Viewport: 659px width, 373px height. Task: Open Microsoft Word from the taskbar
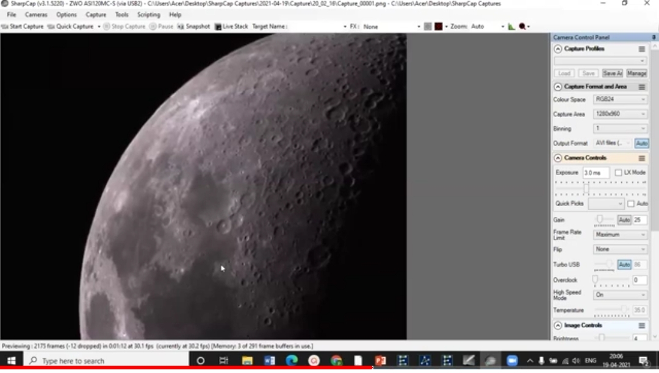point(270,361)
